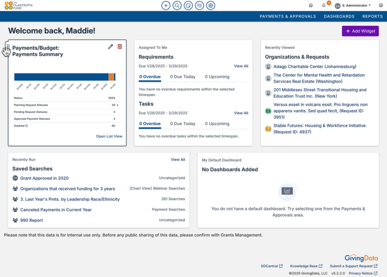This screenshot has height=277, width=387.
Task: Open Organizations that received funding for 3 years
Action: (x=68, y=189)
